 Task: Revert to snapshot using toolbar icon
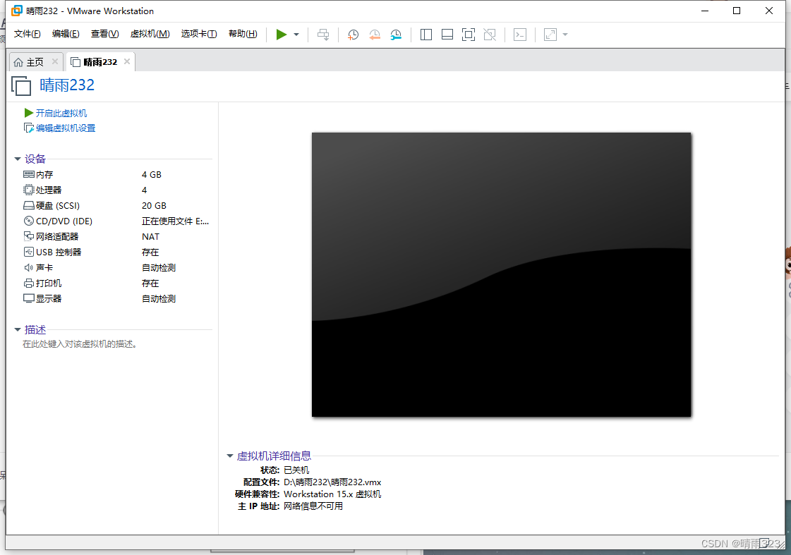click(x=374, y=35)
